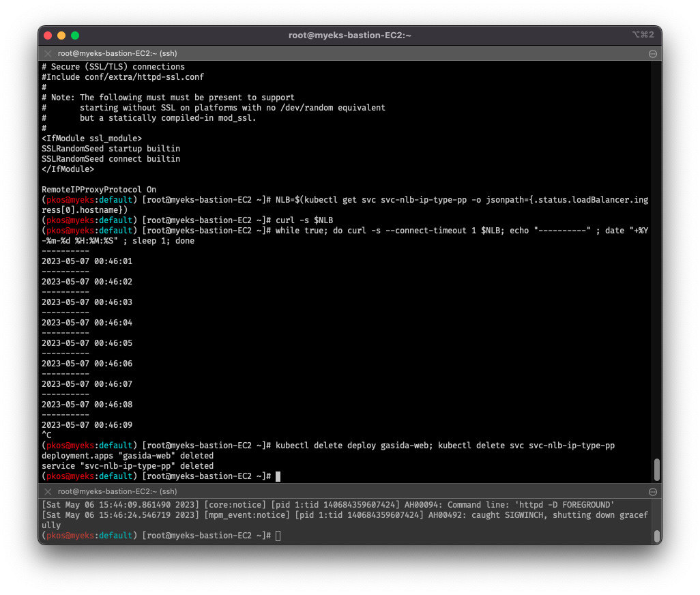Click the timestamp '2023-05-07 00:46:09'
Image resolution: width=700 pixels, height=595 pixels.
coord(87,425)
